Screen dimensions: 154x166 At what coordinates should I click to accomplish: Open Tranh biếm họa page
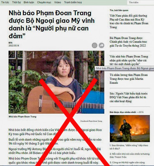(x=73, y=2)
